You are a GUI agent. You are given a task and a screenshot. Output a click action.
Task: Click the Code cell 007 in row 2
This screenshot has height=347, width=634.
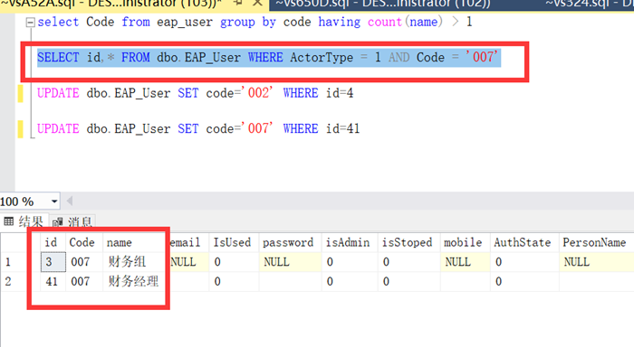coord(84,281)
